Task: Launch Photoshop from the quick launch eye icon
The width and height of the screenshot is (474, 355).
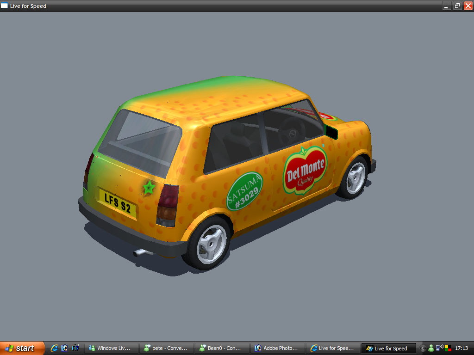Action: 64,348
